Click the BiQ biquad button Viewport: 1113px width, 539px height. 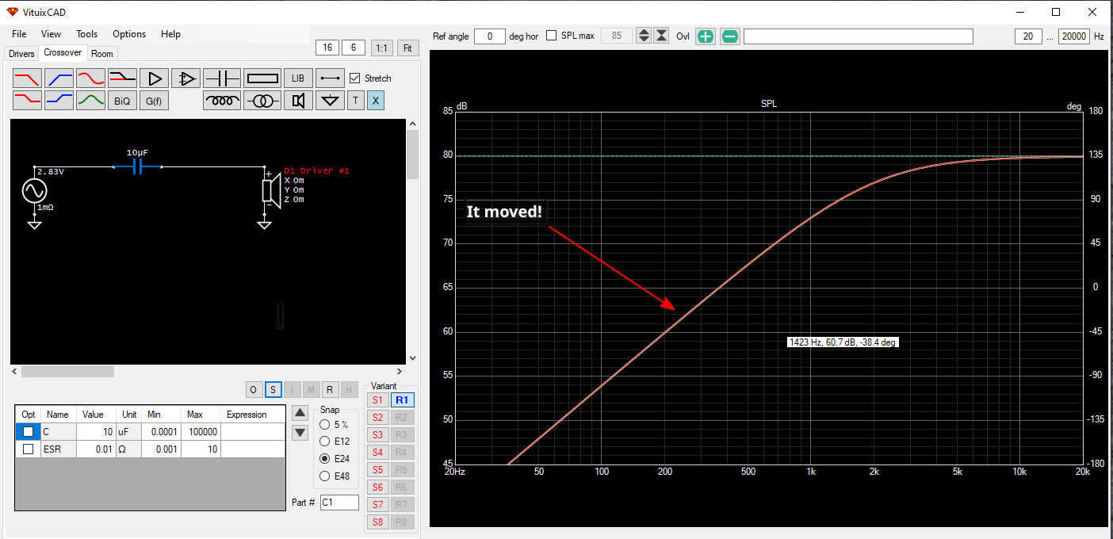[x=122, y=101]
